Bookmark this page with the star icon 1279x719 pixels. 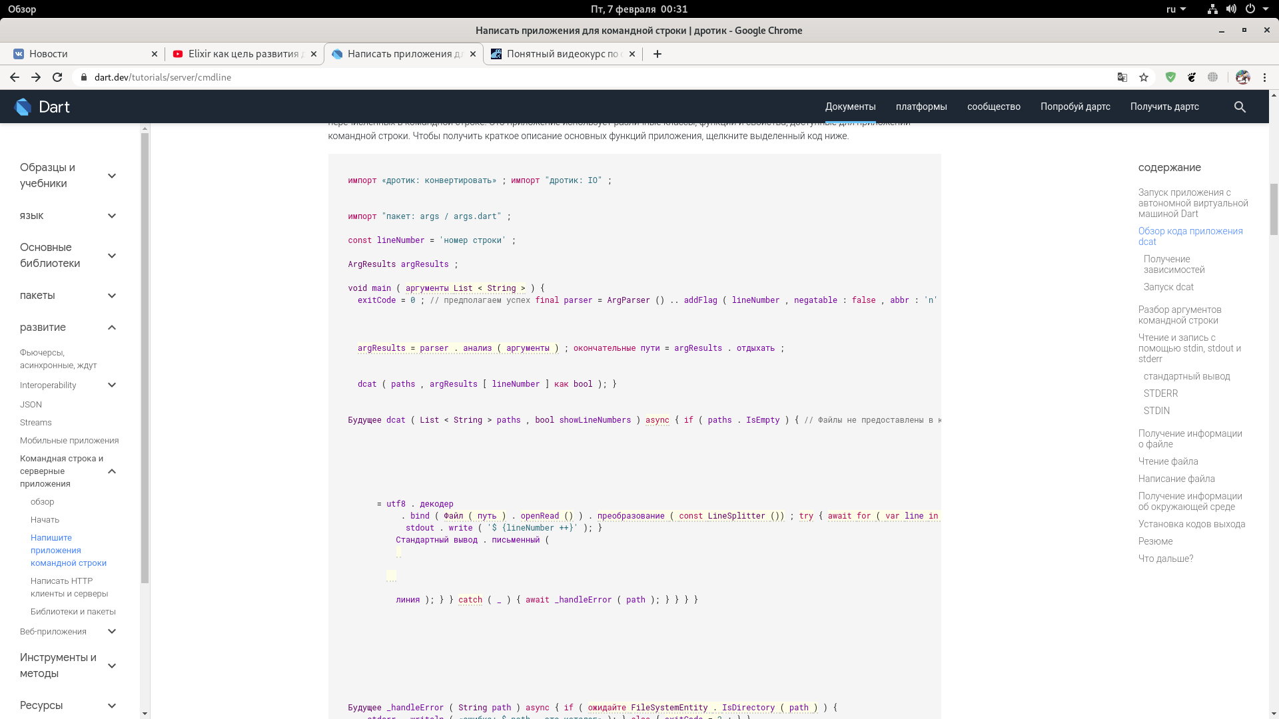(x=1144, y=77)
